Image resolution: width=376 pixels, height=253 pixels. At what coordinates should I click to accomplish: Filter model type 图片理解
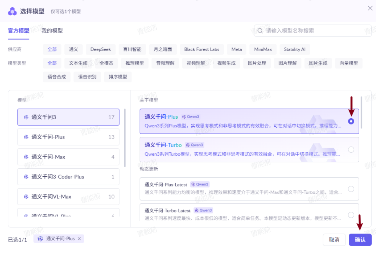coord(288,63)
